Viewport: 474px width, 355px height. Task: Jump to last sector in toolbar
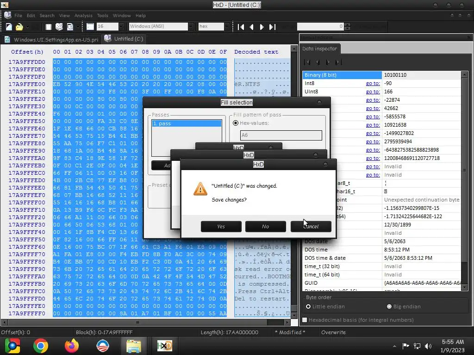tap(272, 27)
